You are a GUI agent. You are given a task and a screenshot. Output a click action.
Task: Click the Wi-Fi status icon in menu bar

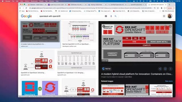click(154, 1)
